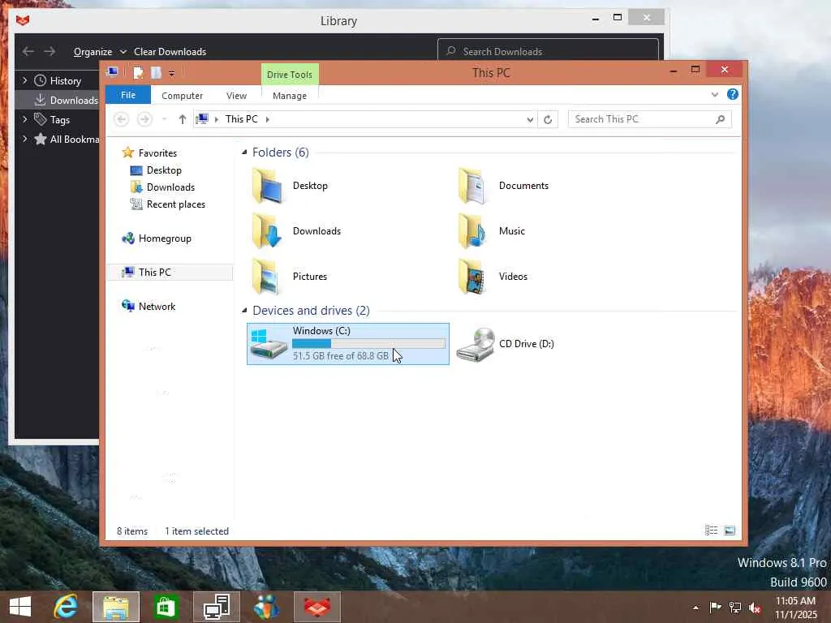
Task: Open the Downloads folder with blue arrow
Action: (268, 231)
